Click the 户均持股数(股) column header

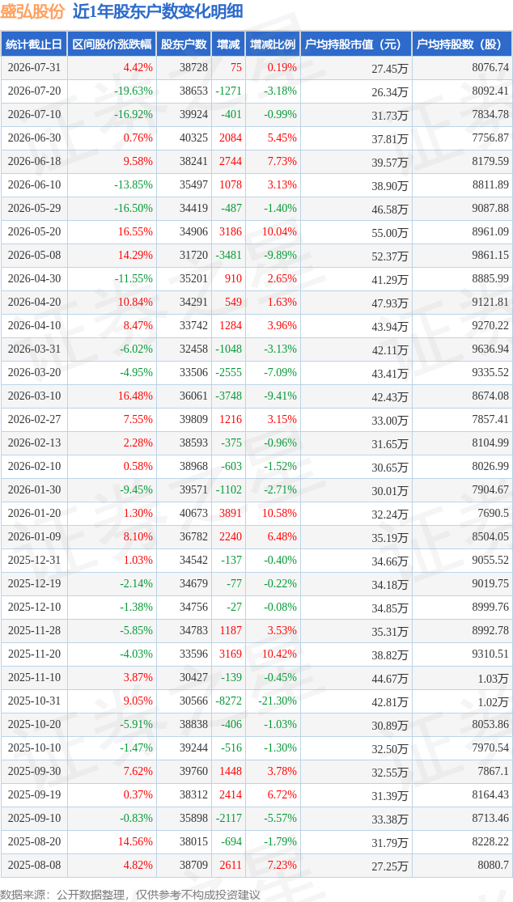(463, 44)
